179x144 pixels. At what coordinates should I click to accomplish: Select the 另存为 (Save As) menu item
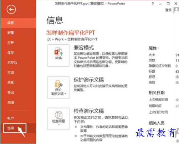pyautogui.click(x=18, y=63)
